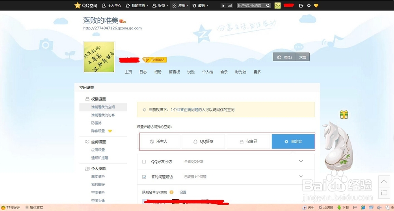Switch to the 说说 tab

191,72
